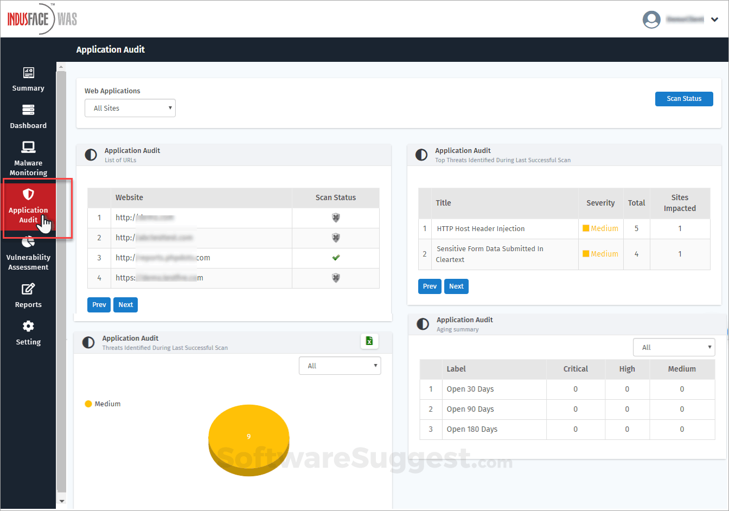
Task: Click the Scan Status button
Action: [684, 99]
